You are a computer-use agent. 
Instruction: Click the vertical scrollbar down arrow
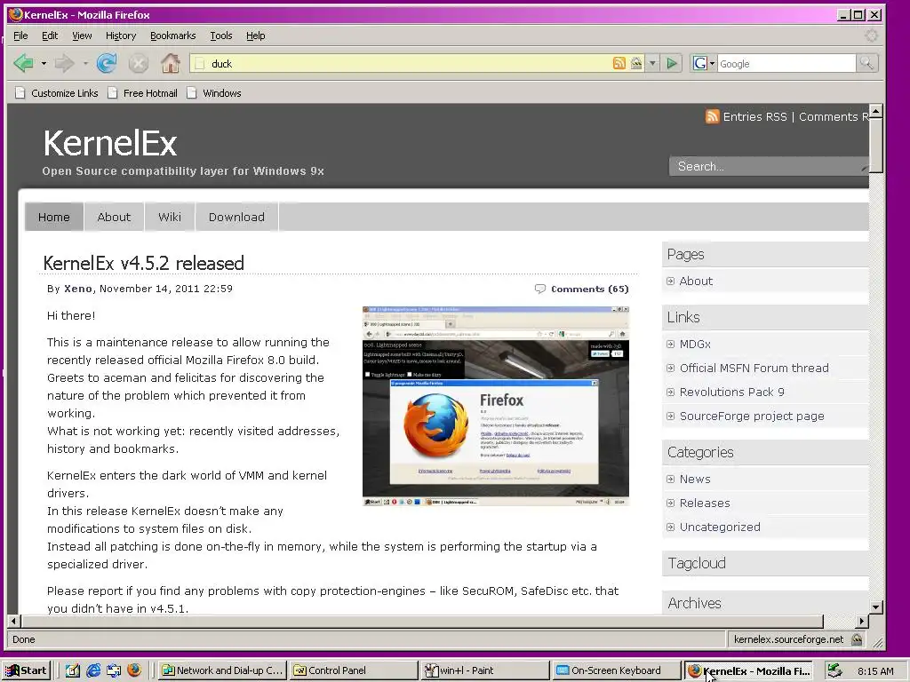pos(875,607)
